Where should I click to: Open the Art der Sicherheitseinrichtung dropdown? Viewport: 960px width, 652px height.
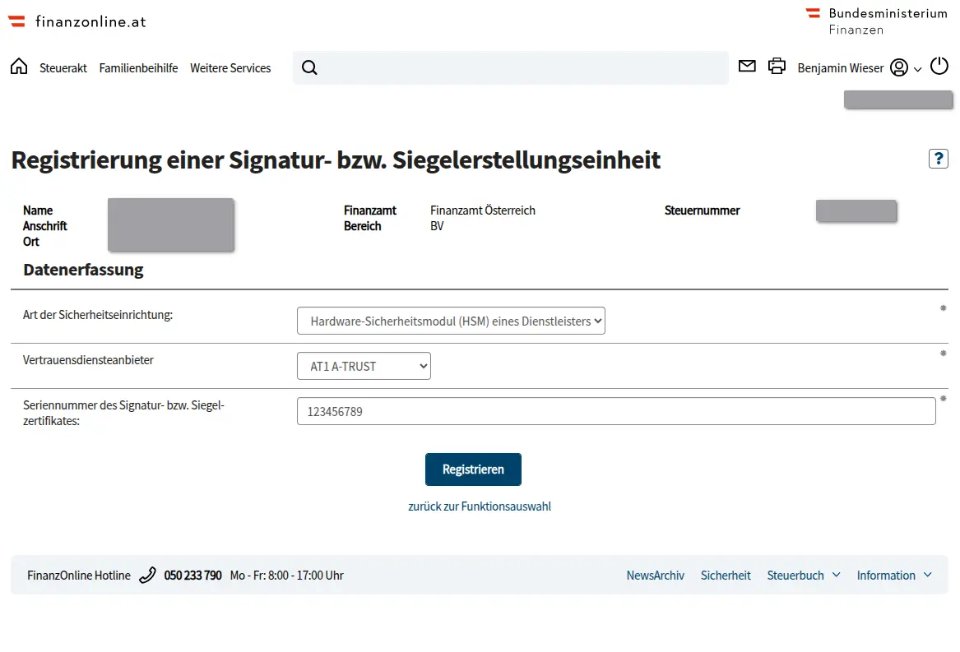(451, 321)
